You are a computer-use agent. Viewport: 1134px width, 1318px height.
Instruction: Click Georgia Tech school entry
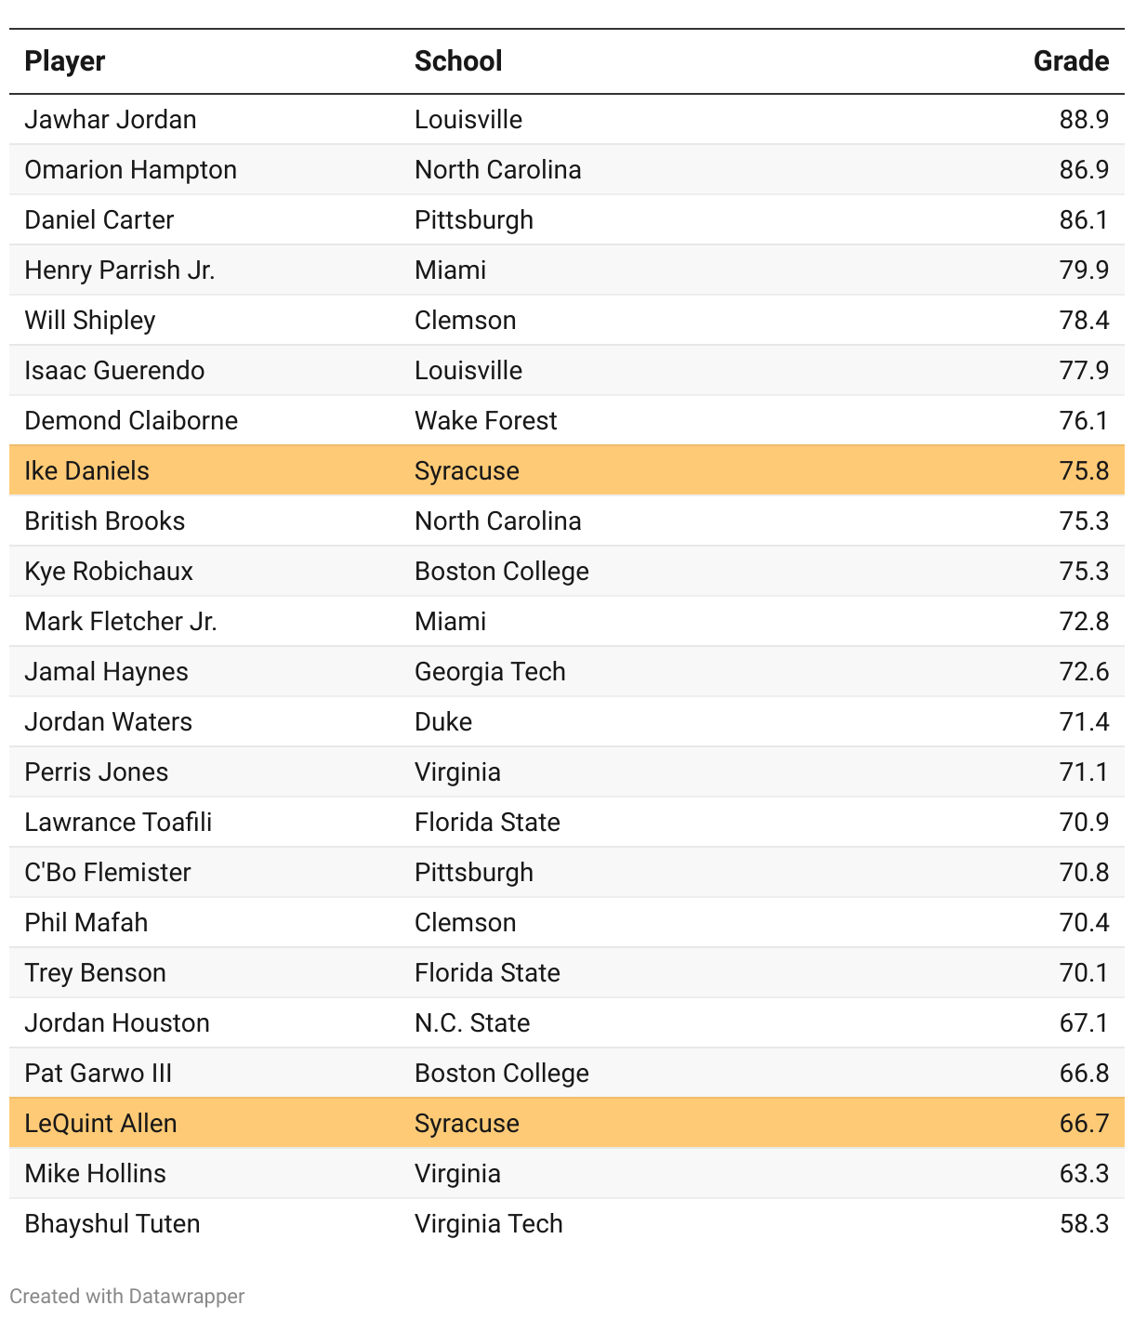490,672
